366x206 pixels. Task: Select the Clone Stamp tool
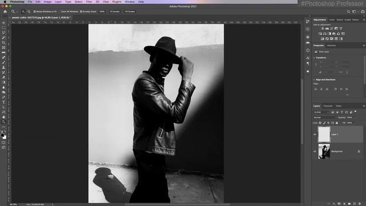3,68
